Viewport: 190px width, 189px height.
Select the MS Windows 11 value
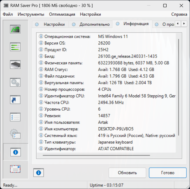click(113, 36)
